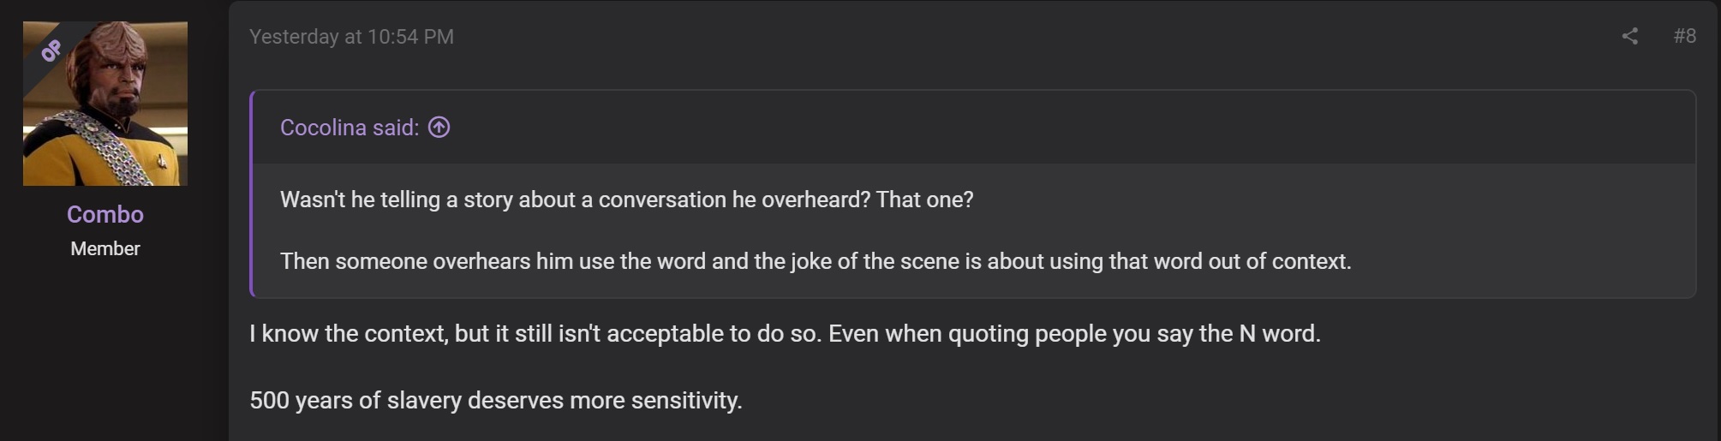Follow the Cocolina said quote link

350,128
